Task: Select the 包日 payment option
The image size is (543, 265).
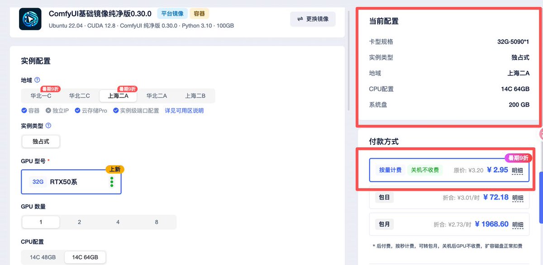Action: click(449, 197)
